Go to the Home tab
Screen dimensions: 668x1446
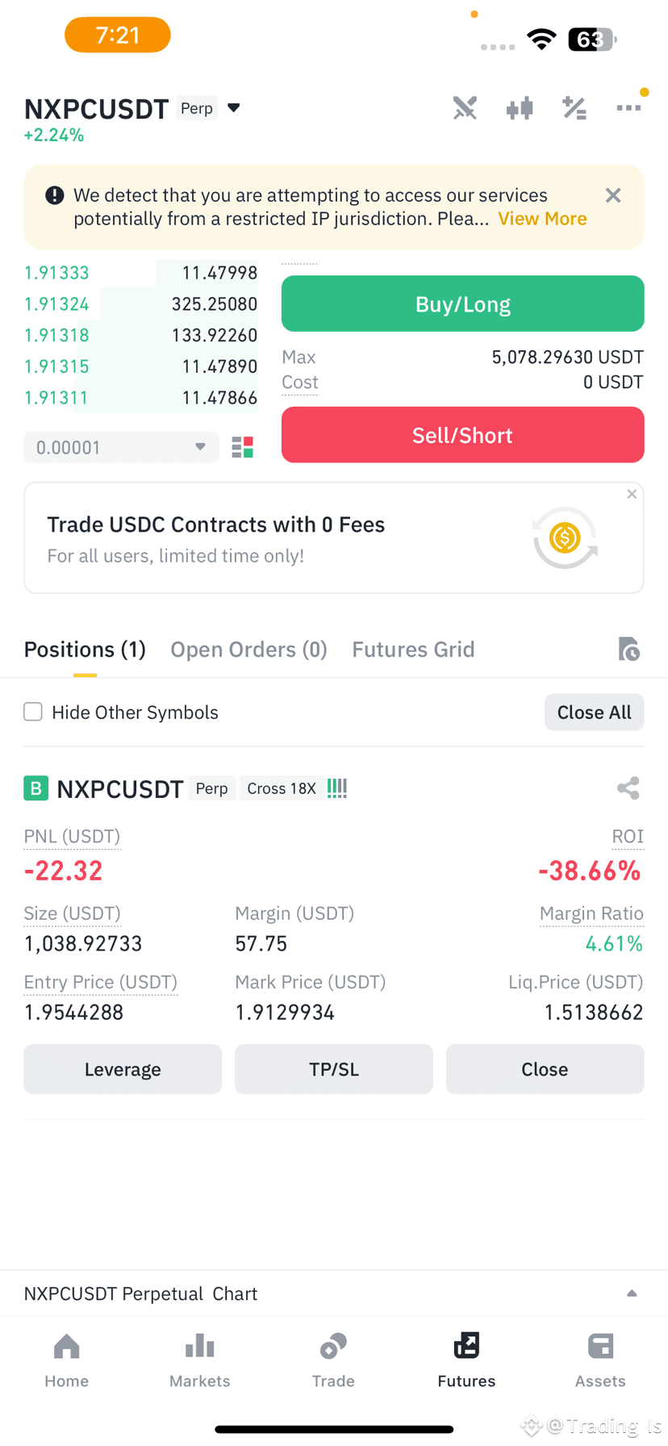67,1360
